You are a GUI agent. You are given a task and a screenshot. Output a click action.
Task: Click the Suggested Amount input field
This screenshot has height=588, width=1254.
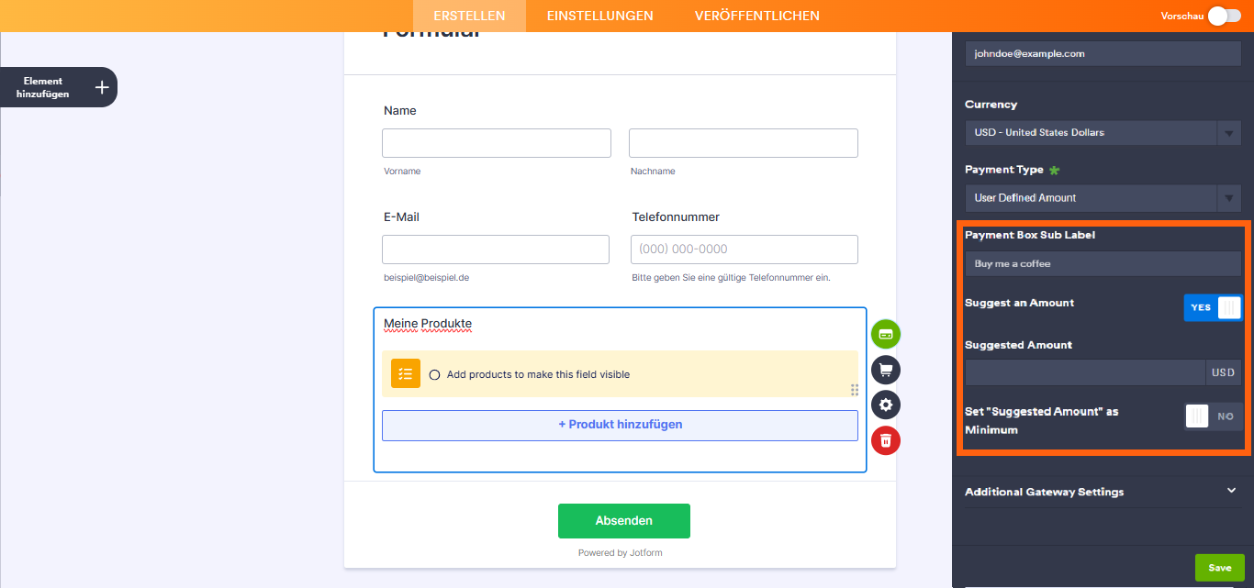pos(1084,372)
